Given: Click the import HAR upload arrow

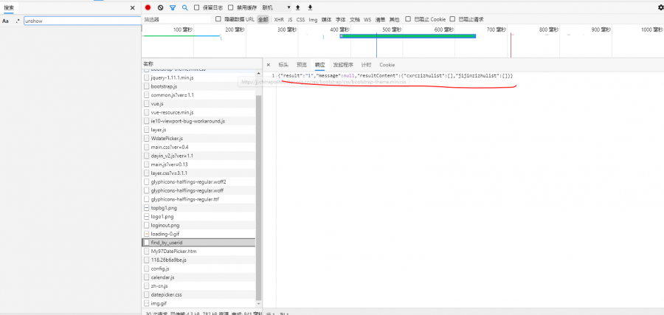Looking at the screenshot, I should click(297, 7).
